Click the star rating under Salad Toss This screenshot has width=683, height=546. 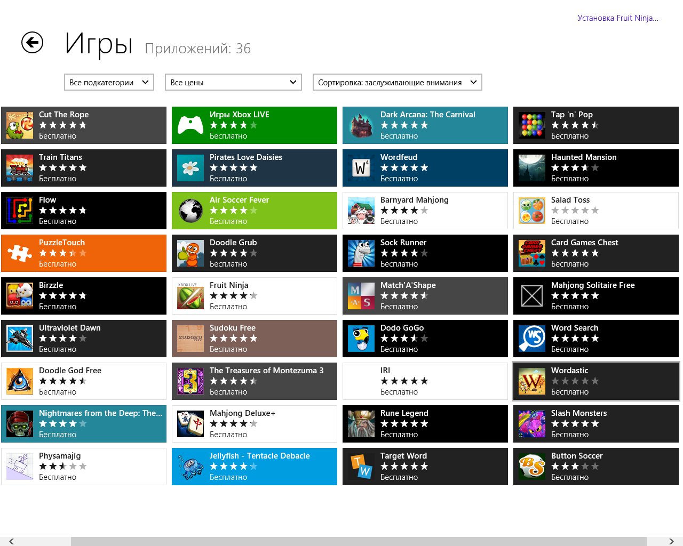pyautogui.click(x=575, y=211)
